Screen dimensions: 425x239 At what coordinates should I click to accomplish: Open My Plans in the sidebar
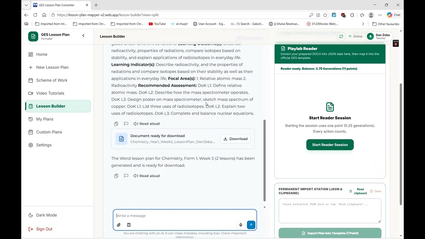58,119
